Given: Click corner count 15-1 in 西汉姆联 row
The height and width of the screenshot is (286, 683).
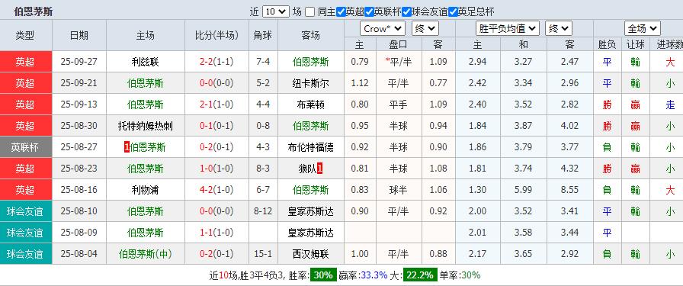Looking at the screenshot, I should (x=263, y=254).
